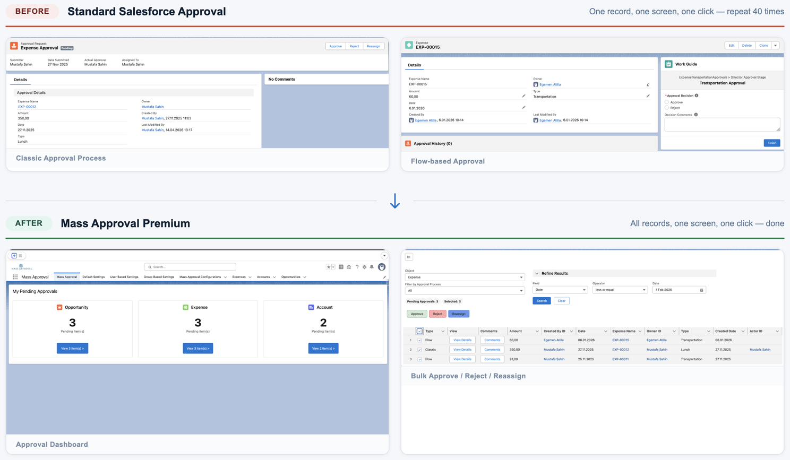The image size is (790, 460).
Task: Select the Reject radio button in Work Guide
Action: tap(667, 108)
